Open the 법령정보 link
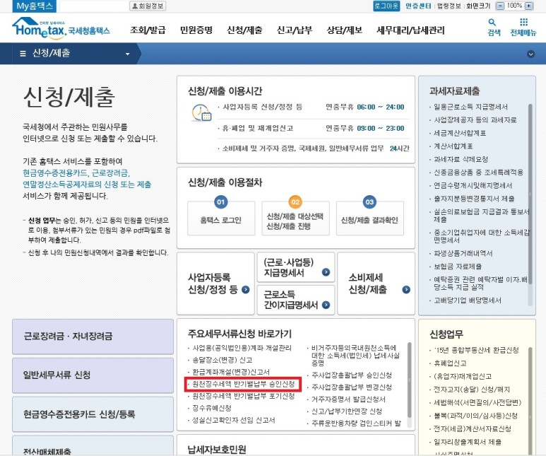Viewport: 546px width, 456px height. (x=449, y=6)
